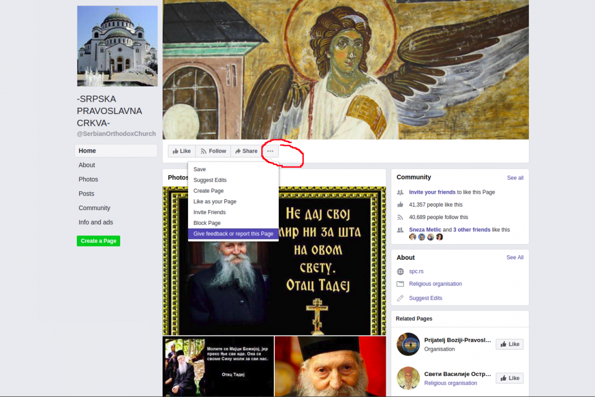This screenshot has height=397, width=595.
Task: Click 41,357 people like this text
Action: 436,204
